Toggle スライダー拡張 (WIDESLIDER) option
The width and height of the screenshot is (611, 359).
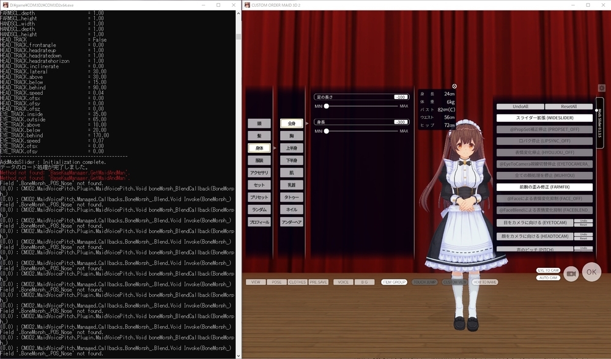544,117
